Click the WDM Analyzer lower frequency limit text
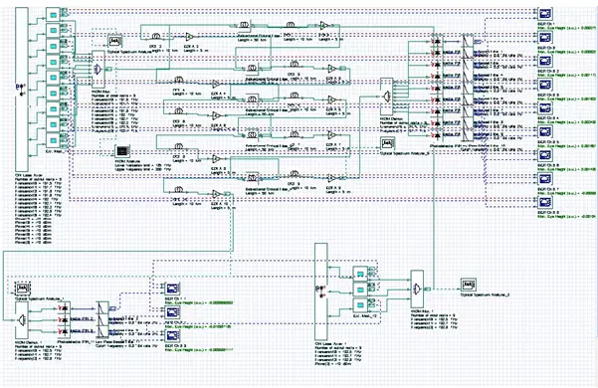 pos(142,165)
